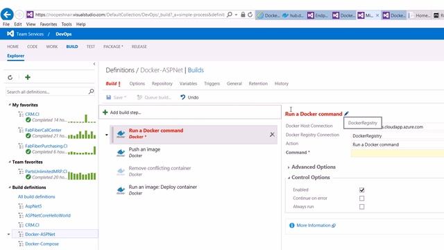
Task: Click Docker icon of Deploy container step
Action: pyautogui.click(x=121, y=190)
